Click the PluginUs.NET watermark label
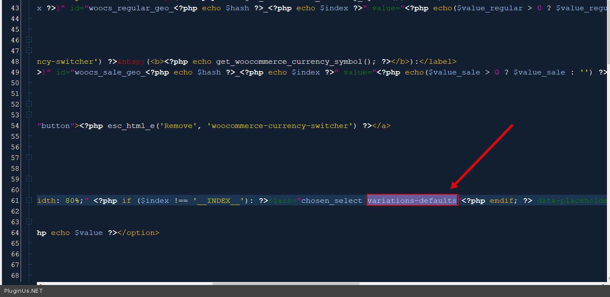Viewport: 610px width, 297px height. [24, 291]
